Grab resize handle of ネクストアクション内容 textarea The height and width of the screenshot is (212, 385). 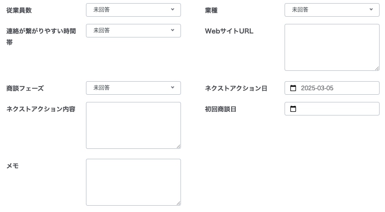tap(179, 147)
